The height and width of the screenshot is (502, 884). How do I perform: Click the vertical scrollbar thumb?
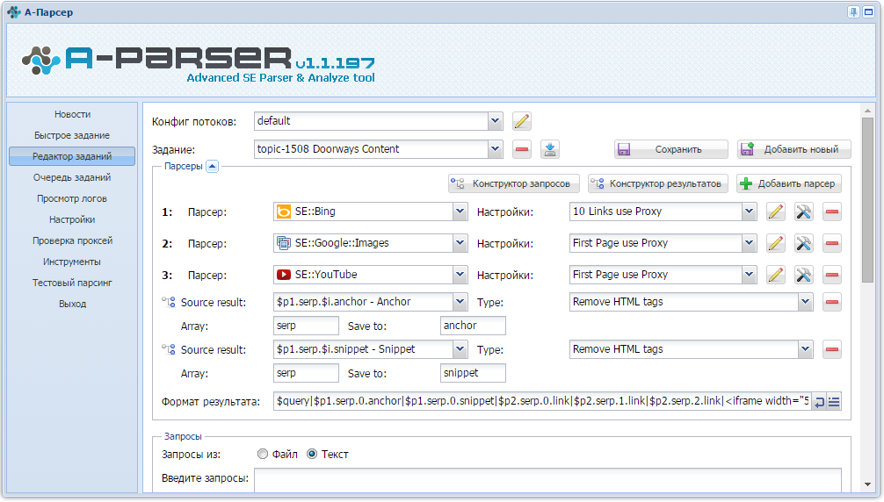pyautogui.click(x=867, y=200)
